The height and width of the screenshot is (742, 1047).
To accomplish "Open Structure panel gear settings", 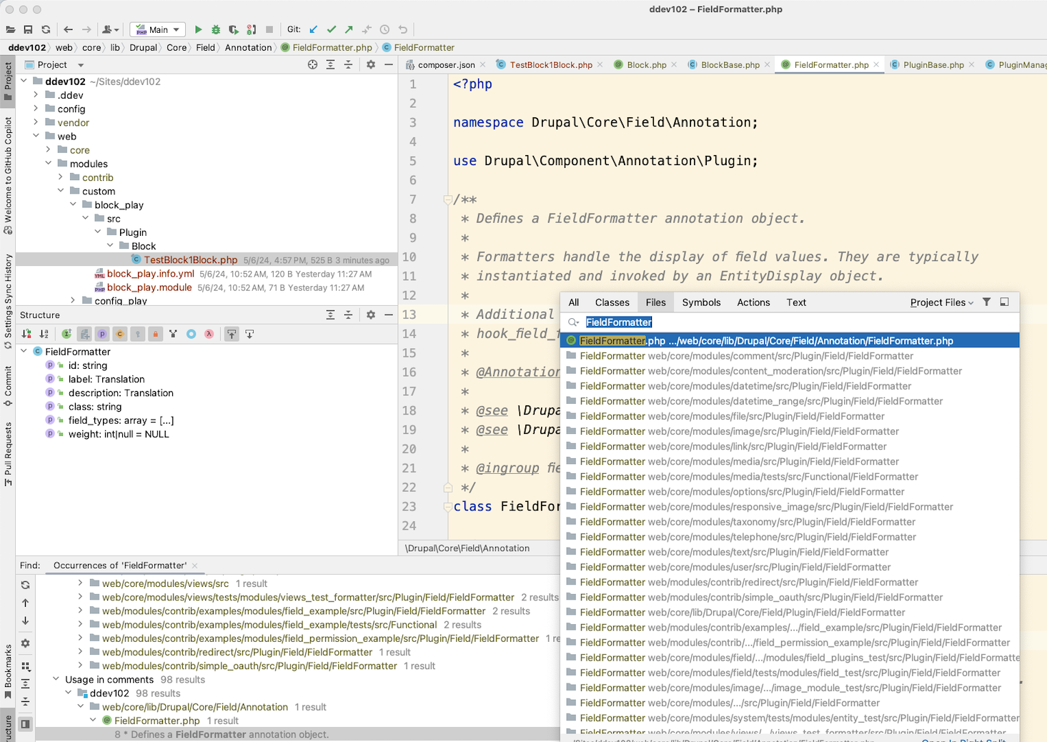I will [x=371, y=315].
